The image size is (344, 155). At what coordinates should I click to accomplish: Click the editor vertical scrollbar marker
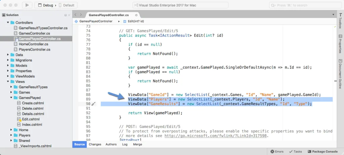(x=335, y=81)
